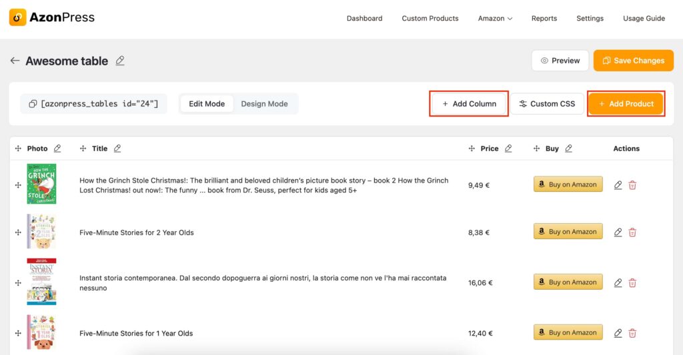Screen dimensions: 683x355
Task: Grab the Buy column move handle
Action: point(536,149)
